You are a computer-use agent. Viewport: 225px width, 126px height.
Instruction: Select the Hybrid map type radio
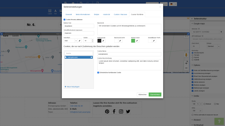coord(193,57)
